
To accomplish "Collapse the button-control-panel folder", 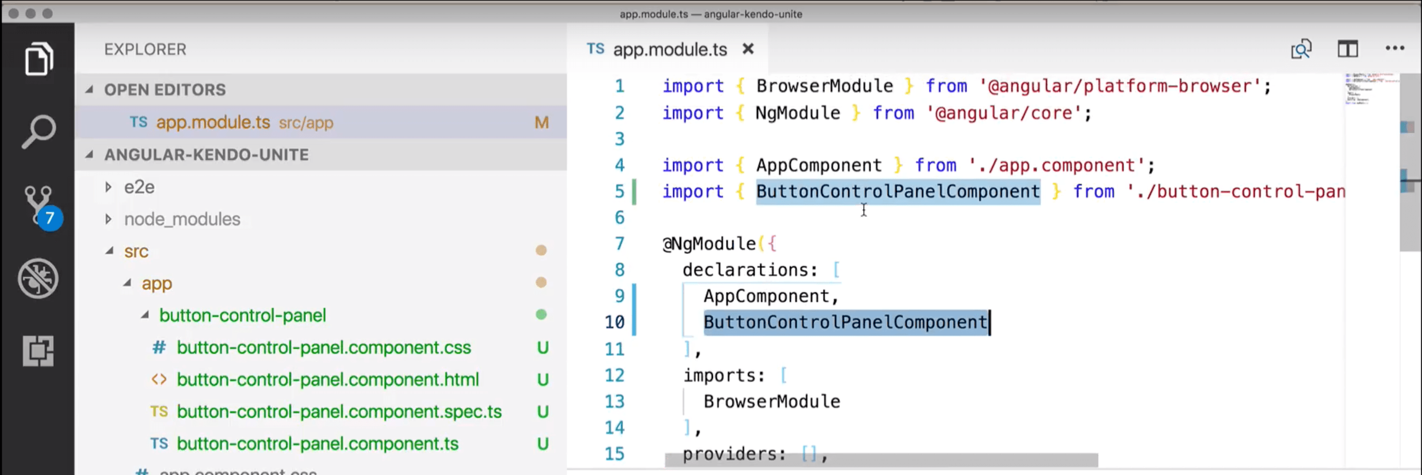I will pos(145,315).
